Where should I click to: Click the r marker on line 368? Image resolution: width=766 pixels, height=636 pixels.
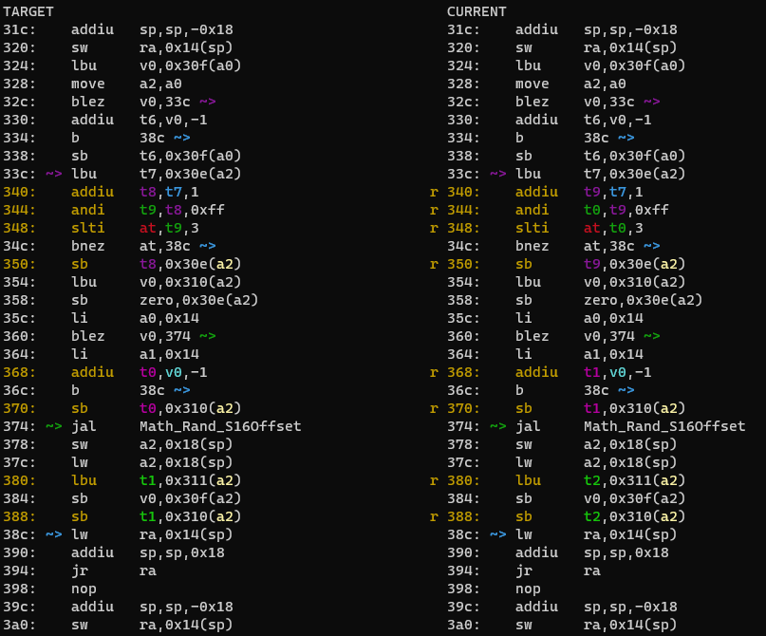point(434,372)
